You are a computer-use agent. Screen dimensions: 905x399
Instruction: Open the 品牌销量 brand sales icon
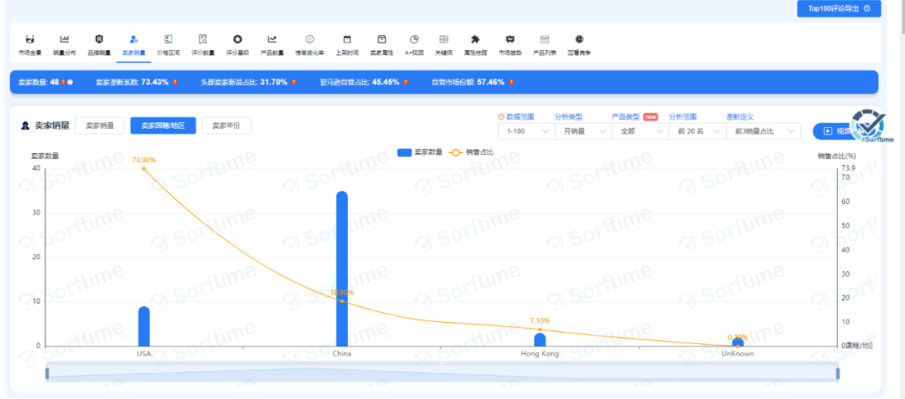99,39
